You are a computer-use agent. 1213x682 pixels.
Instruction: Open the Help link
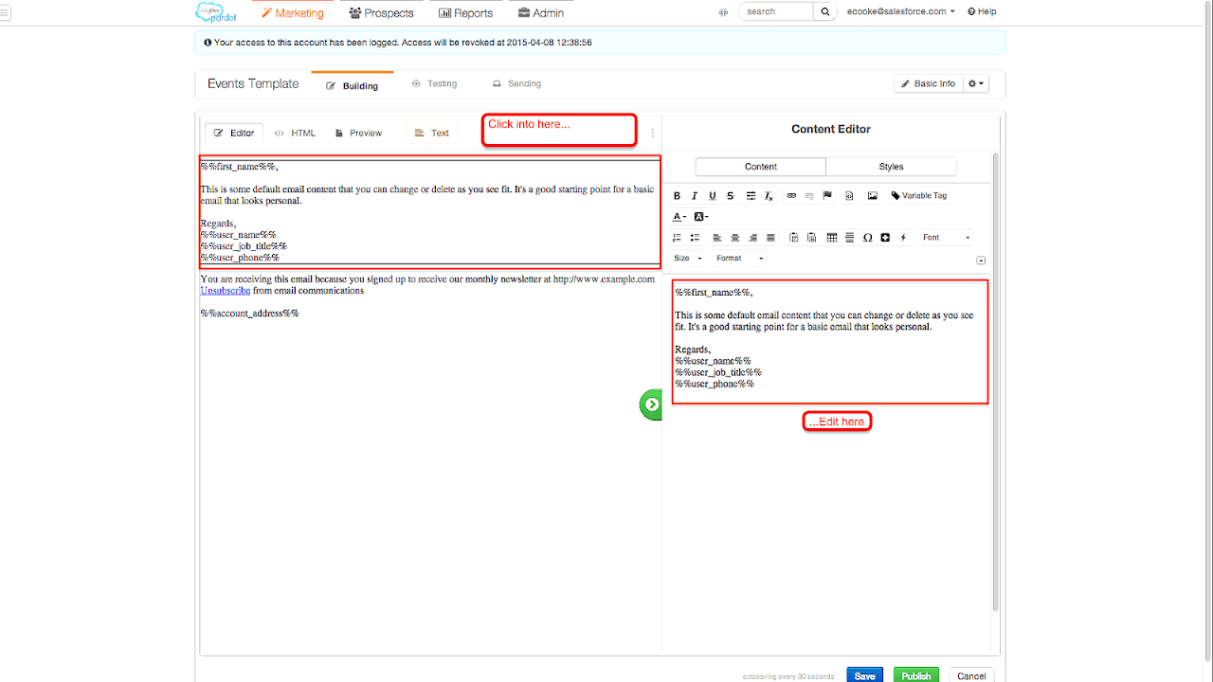pos(982,12)
